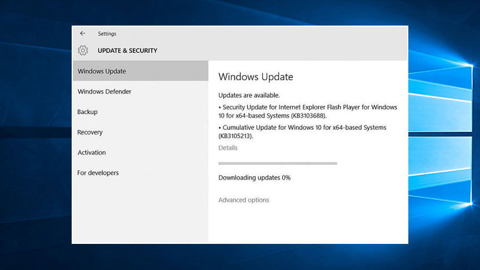Click the Update & Security gear icon
480x270 pixels.
pyautogui.click(x=83, y=51)
